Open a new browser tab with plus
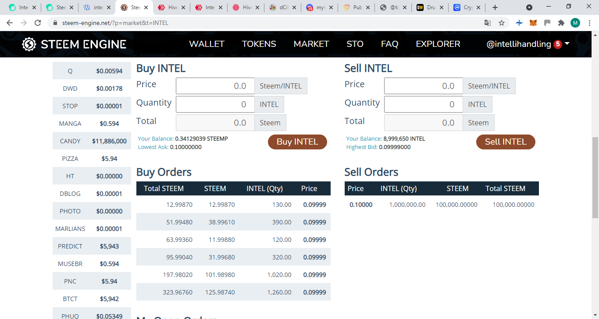Image resolution: width=599 pixels, height=319 pixels. (495, 7)
